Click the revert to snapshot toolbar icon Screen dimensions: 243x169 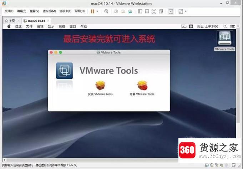click(123, 11)
